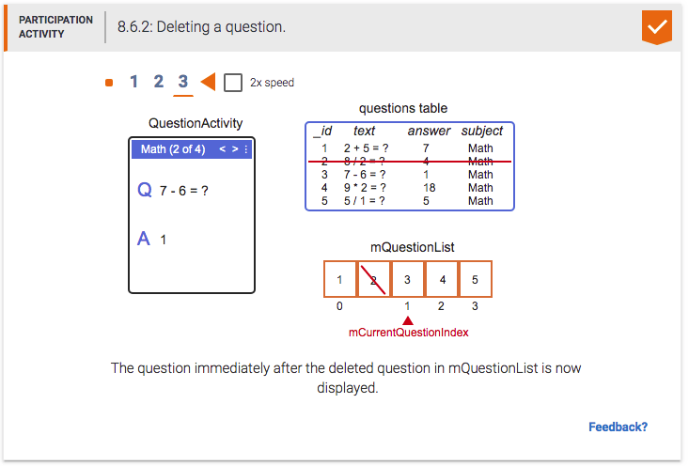Click cell 5 in mQuestionList

[x=475, y=279]
